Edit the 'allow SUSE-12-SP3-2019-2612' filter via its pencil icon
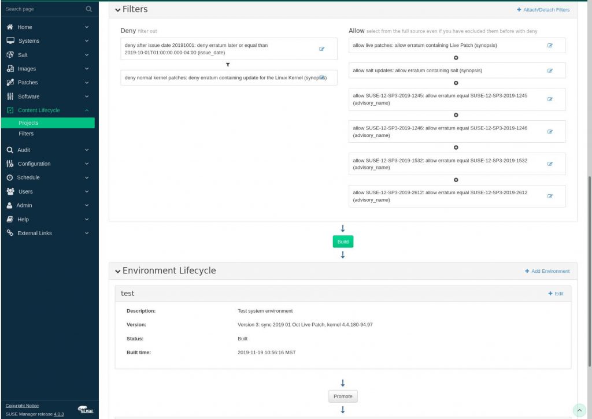The image size is (592, 419). pos(549,196)
